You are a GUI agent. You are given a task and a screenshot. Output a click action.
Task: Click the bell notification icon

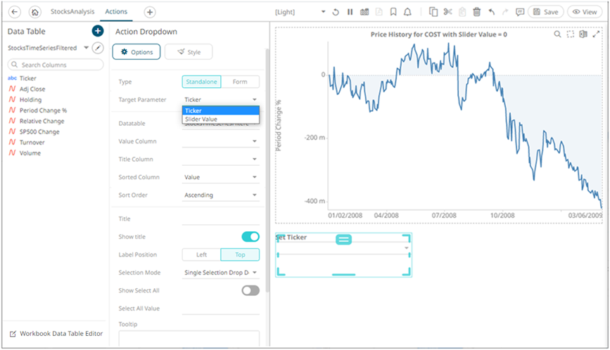coord(407,12)
